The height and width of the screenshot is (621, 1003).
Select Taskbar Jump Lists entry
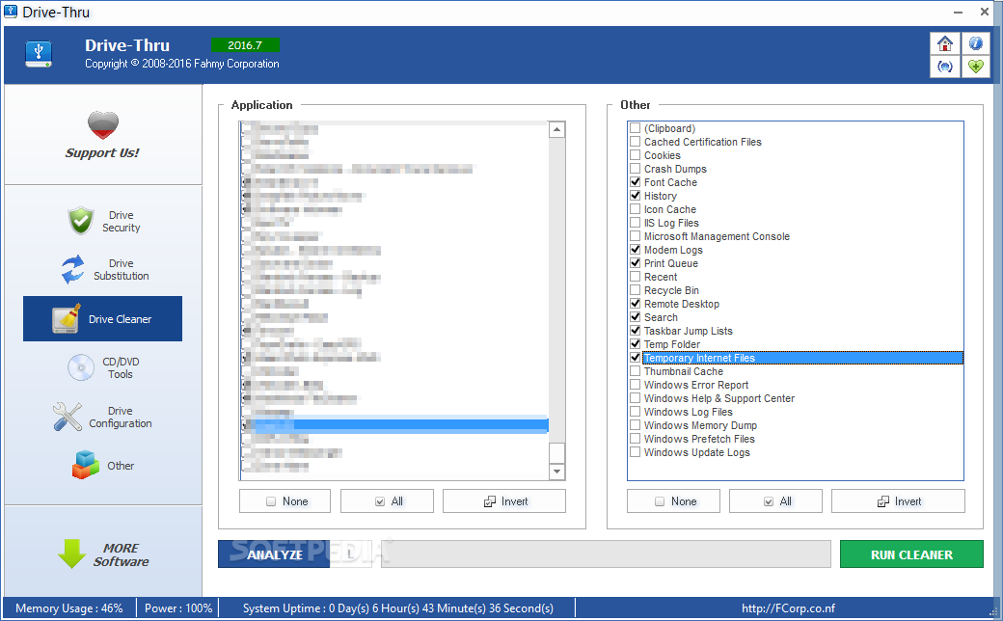pos(689,331)
